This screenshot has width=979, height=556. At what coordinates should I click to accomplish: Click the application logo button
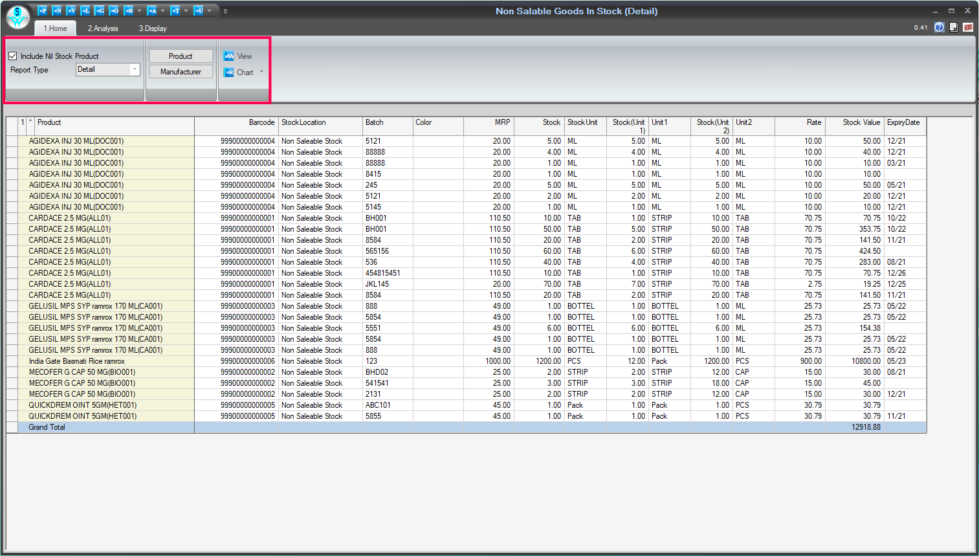(18, 17)
